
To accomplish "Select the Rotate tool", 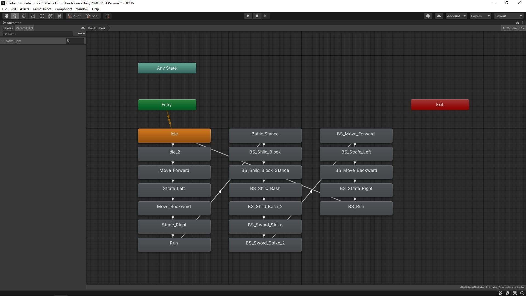I will tap(24, 16).
